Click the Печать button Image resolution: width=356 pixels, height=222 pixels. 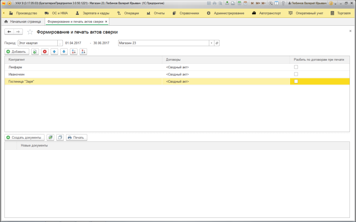pos(76,137)
